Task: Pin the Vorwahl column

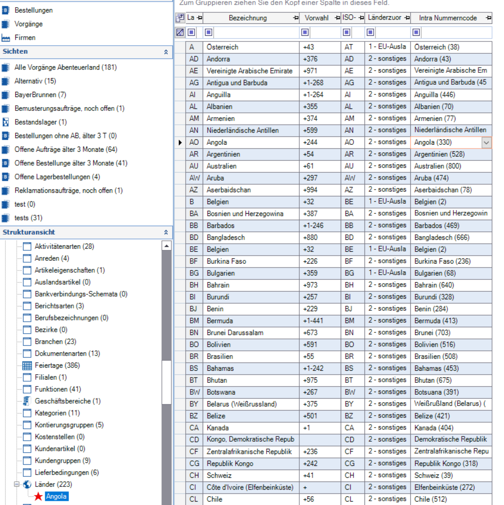Action: pos(337,18)
